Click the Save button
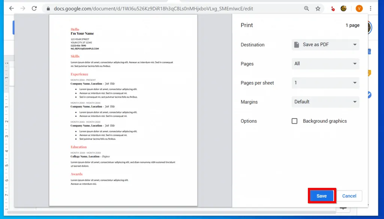The image size is (384, 219). tap(321, 196)
